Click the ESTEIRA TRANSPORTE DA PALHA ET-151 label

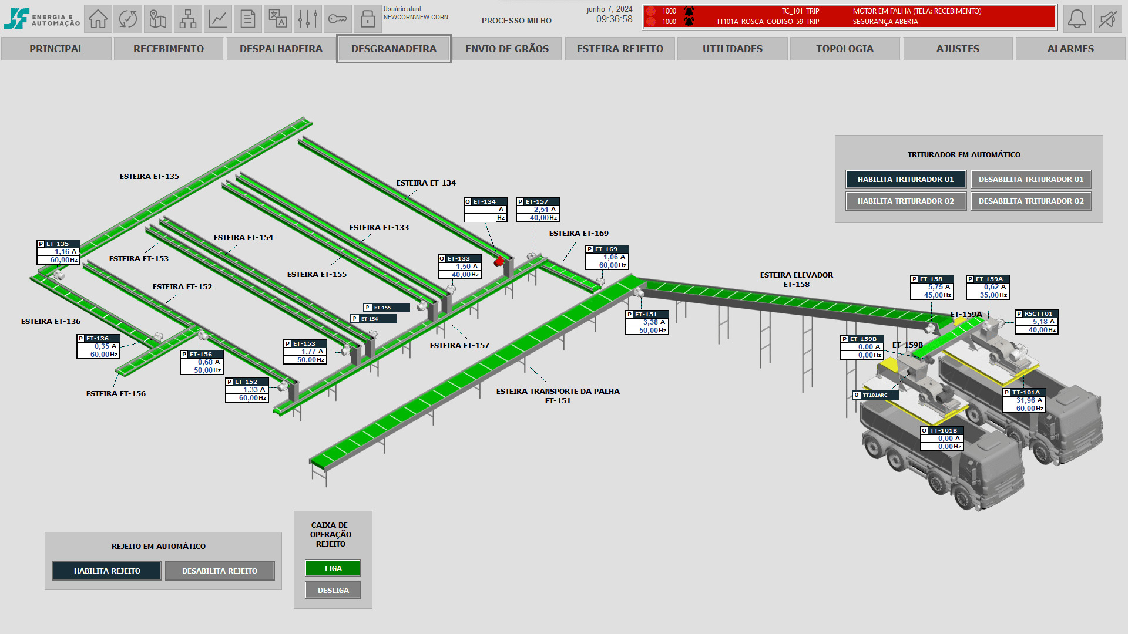558,396
